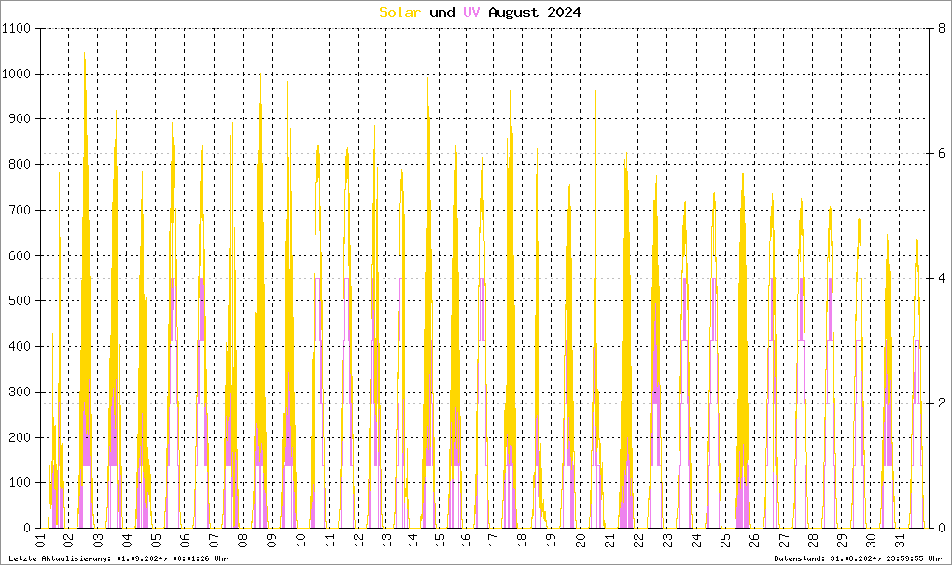Click the 1000 value on the left axis

[x=17, y=75]
